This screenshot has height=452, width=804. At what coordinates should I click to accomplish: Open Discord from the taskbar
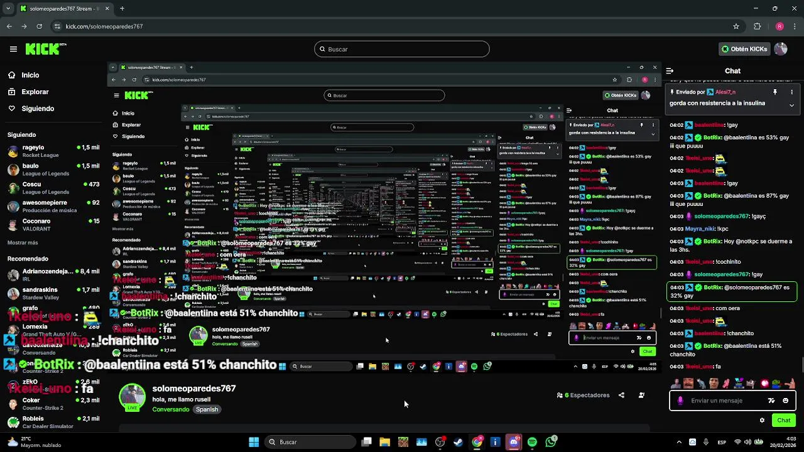coord(514,442)
